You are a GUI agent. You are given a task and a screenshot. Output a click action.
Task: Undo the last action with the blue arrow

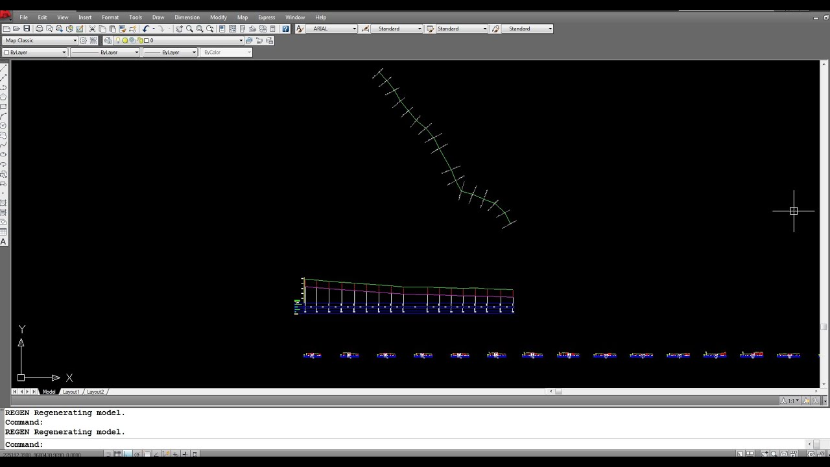coord(145,29)
